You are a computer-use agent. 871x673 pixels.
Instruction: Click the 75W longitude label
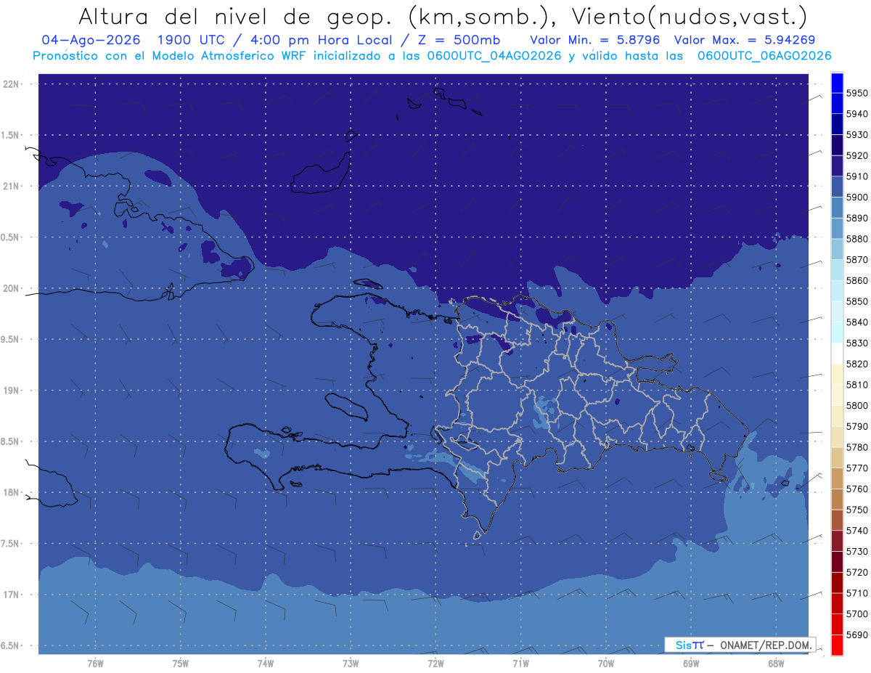181,663
